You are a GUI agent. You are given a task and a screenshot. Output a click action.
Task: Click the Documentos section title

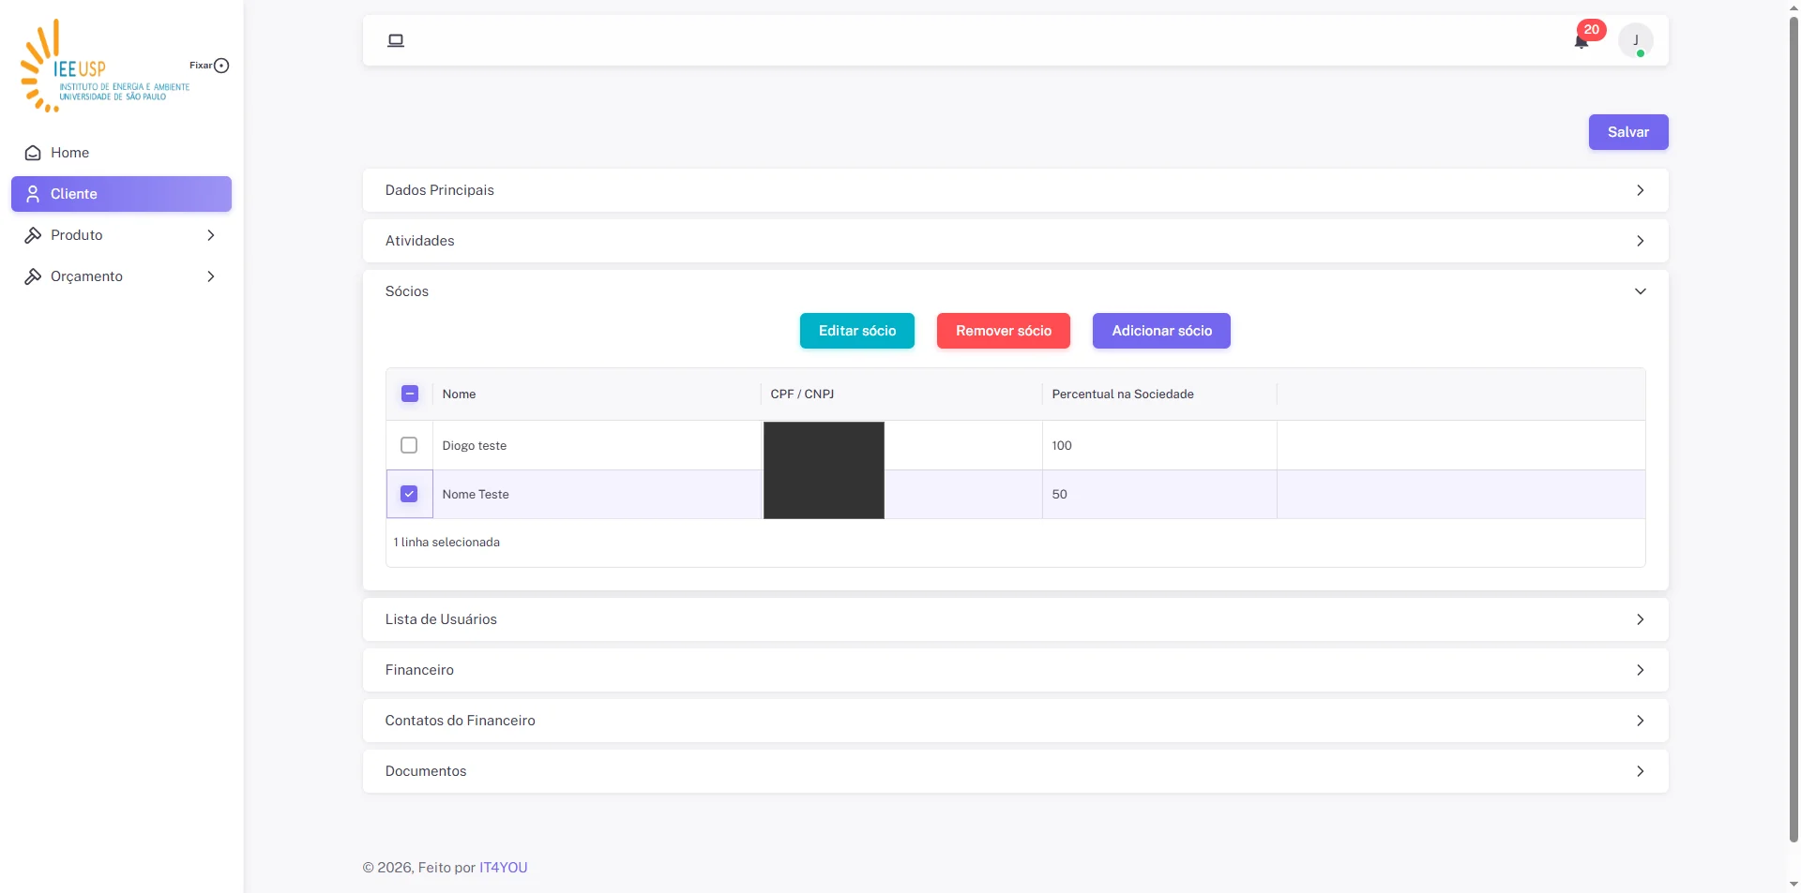(x=425, y=771)
